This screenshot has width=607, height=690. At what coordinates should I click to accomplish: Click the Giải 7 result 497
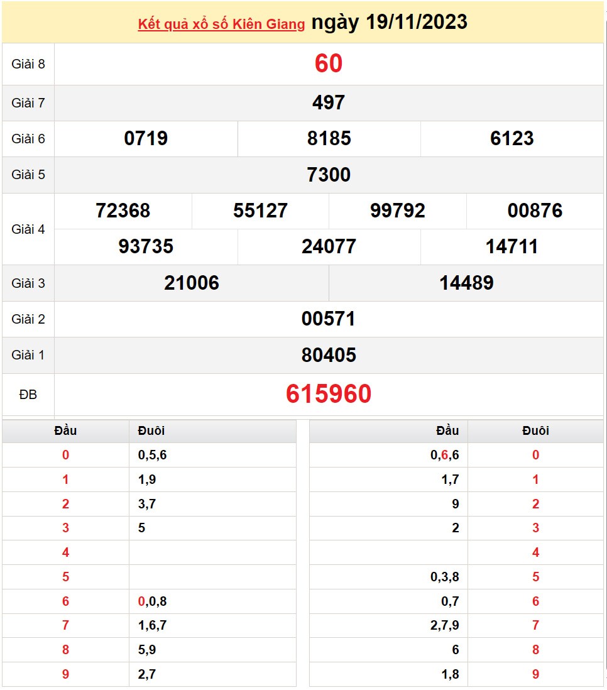pos(328,102)
